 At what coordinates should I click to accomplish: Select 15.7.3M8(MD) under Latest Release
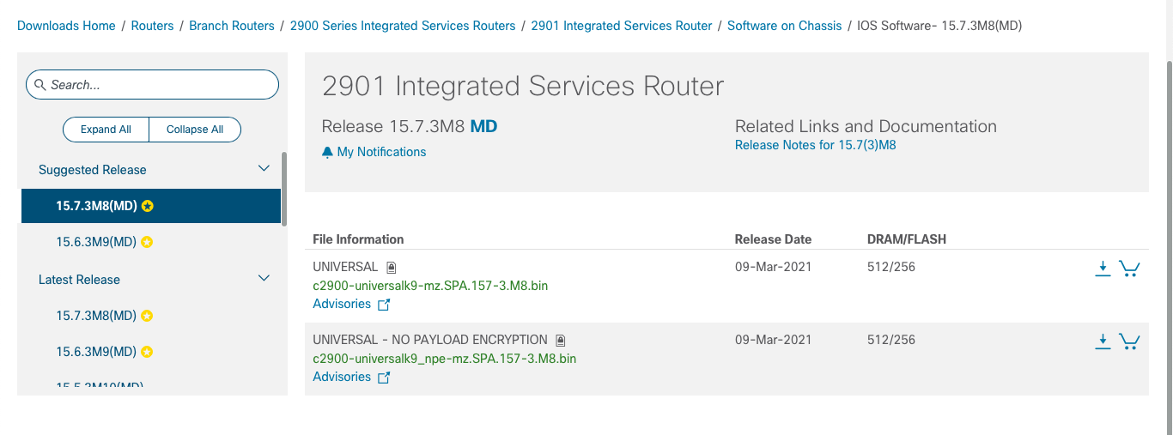point(96,316)
